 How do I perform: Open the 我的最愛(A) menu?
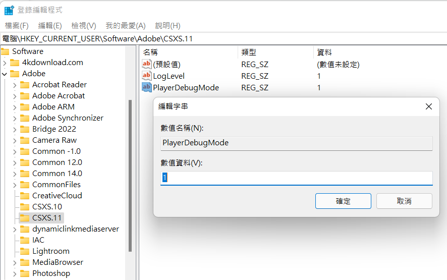click(x=126, y=26)
